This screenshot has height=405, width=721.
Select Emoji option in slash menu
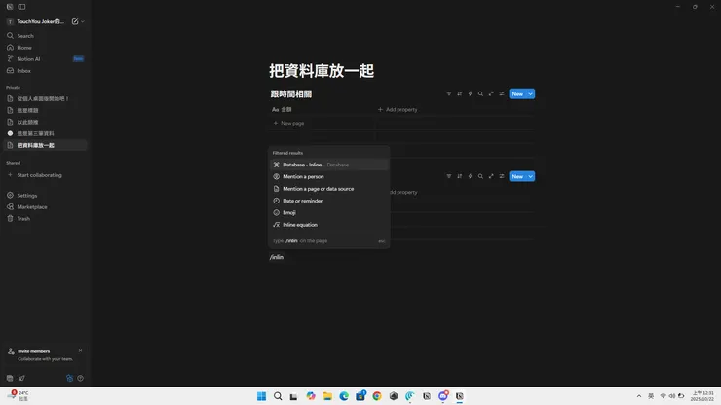[x=328, y=212]
